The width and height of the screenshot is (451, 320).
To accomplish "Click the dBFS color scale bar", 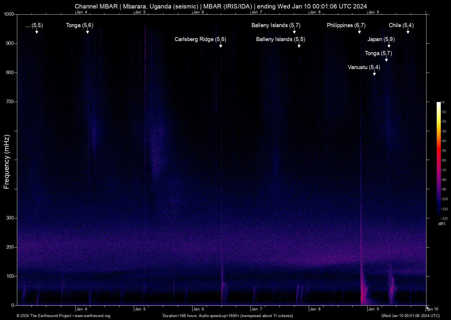I will click(438, 160).
